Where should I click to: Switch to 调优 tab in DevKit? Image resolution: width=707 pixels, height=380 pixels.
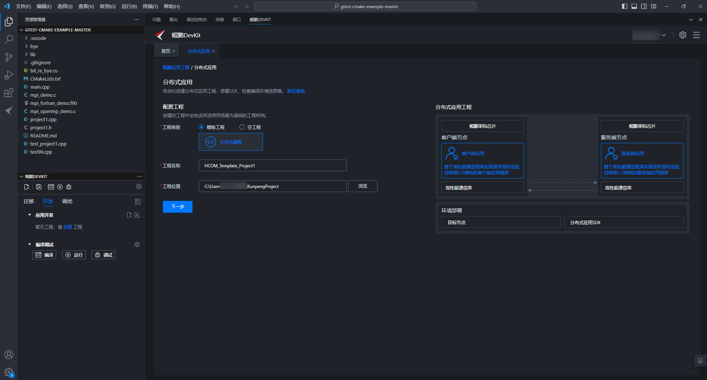pyautogui.click(x=67, y=201)
